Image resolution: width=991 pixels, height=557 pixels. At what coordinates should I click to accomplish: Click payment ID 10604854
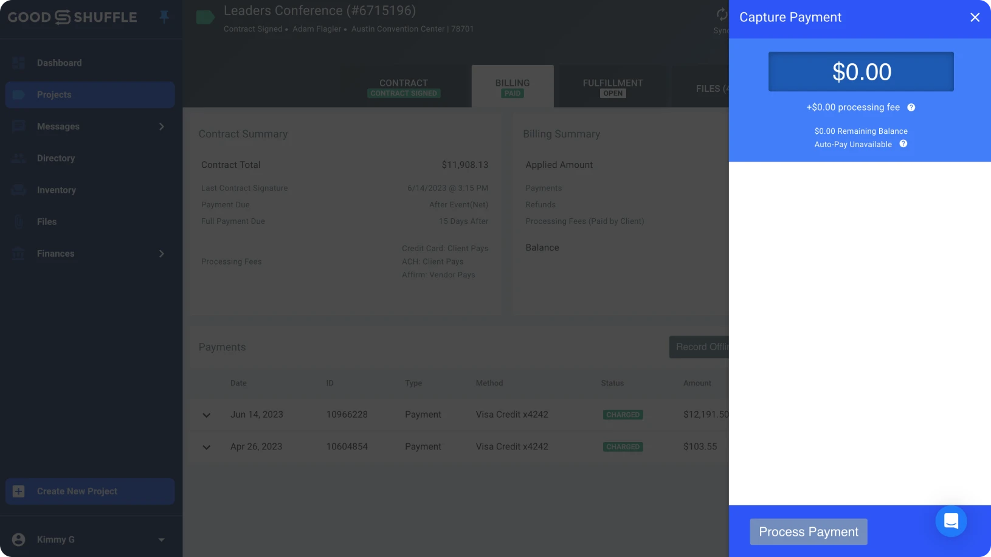347,447
